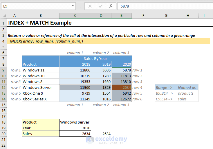Viewport: 213px width, 149px height.
Task: Open Insert Function fx dialog
Action: coord(111,6)
